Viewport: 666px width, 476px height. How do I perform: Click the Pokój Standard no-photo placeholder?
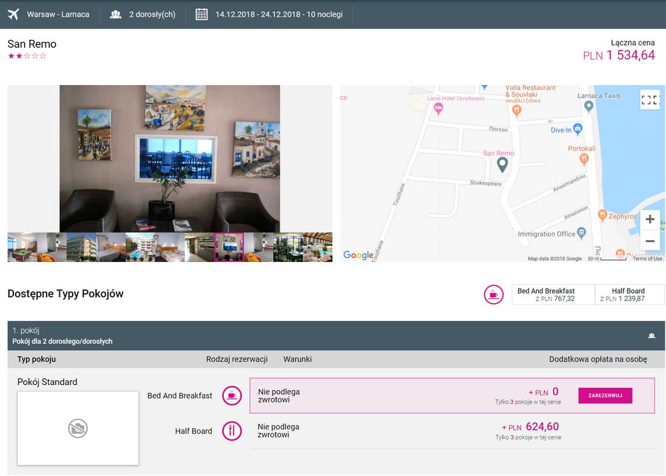tap(78, 429)
